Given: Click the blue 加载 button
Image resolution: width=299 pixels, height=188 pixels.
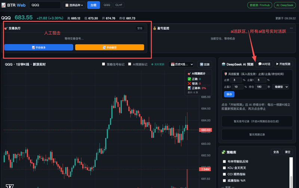Looking at the screenshot, I should tap(93, 5).
